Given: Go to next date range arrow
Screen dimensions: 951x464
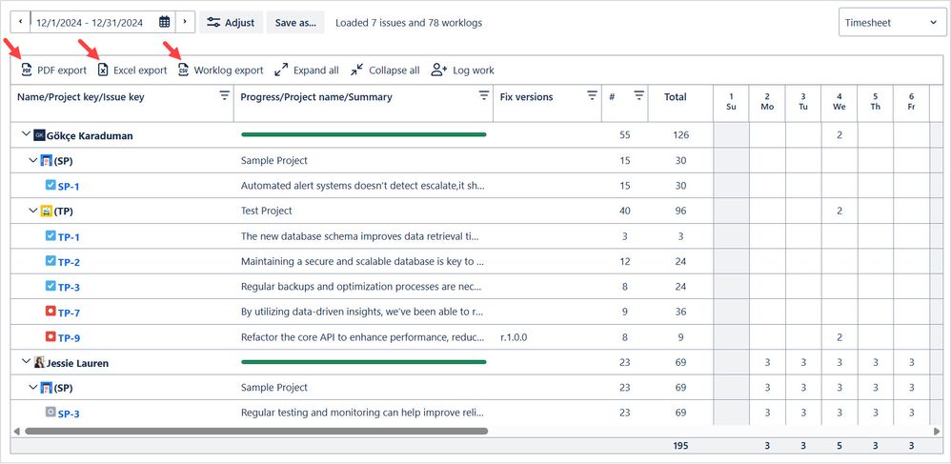Looking at the screenshot, I should (x=185, y=23).
